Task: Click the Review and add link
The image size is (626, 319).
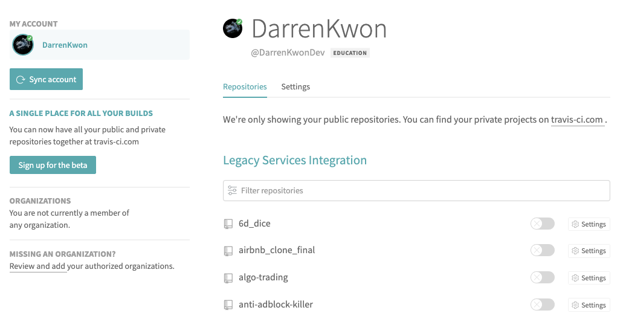Action: coord(37,266)
